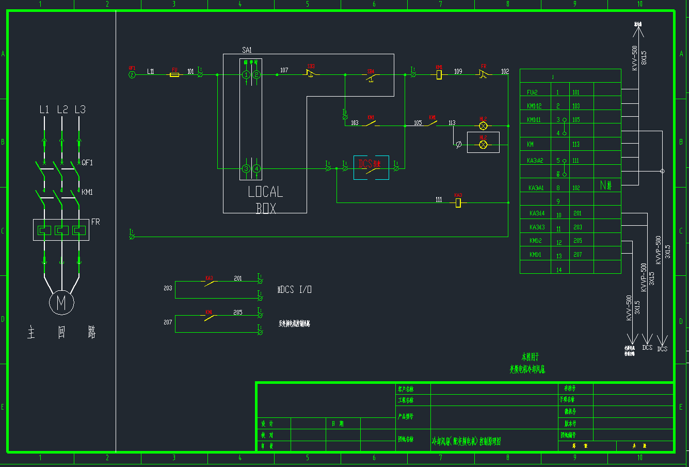Select the QF1 terminal circle symbol
Image resolution: width=689 pixels, height=467 pixels.
coord(132,75)
